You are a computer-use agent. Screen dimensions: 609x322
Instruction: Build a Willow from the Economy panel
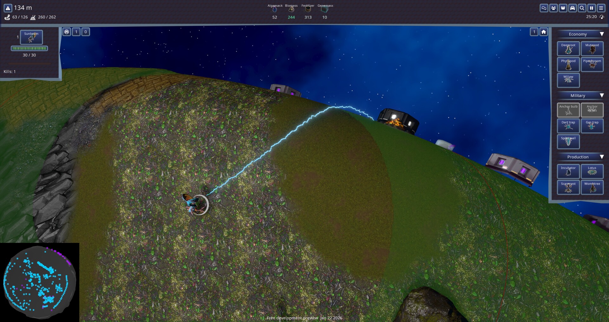[568, 80]
